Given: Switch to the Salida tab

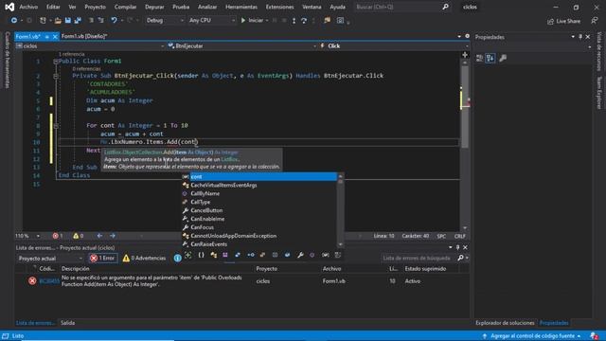Looking at the screenshot, I should coord(67,323).
